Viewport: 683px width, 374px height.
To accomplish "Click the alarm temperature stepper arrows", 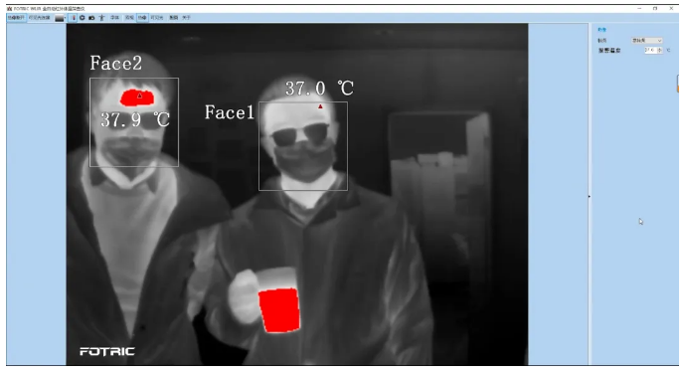I will pos(659,50).
